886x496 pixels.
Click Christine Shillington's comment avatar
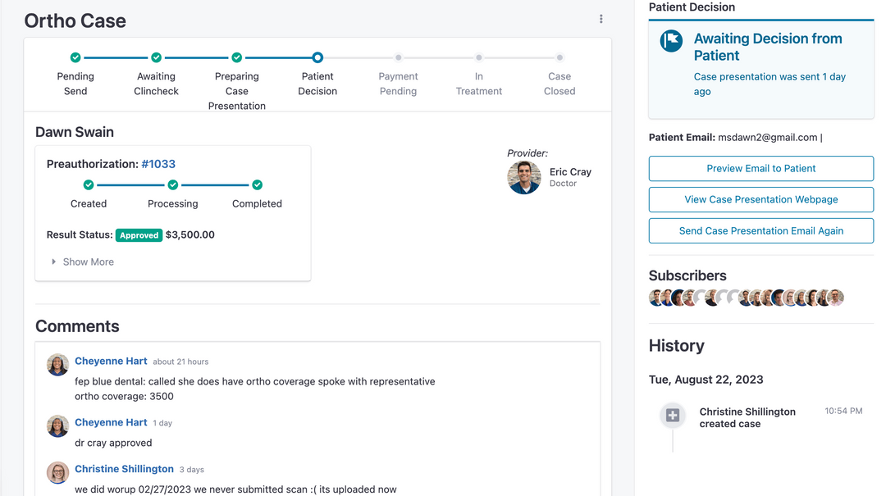click(x=57, y=473)
